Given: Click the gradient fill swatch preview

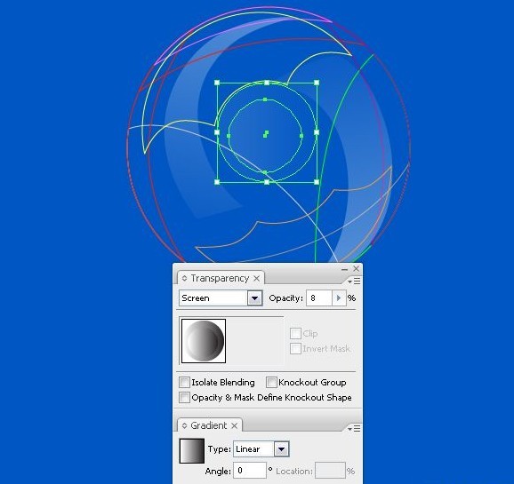Looking at the screenshot, I should point(192,451).
